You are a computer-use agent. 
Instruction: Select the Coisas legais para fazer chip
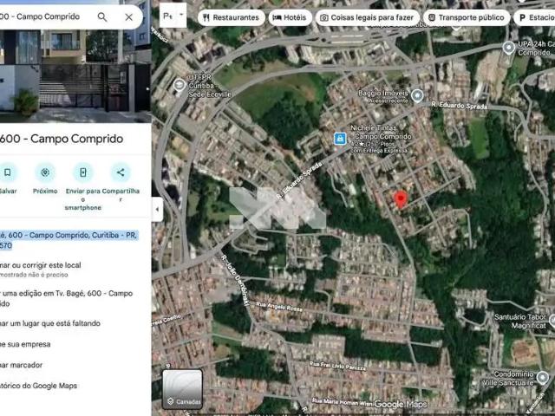click(x=367, y=17)
